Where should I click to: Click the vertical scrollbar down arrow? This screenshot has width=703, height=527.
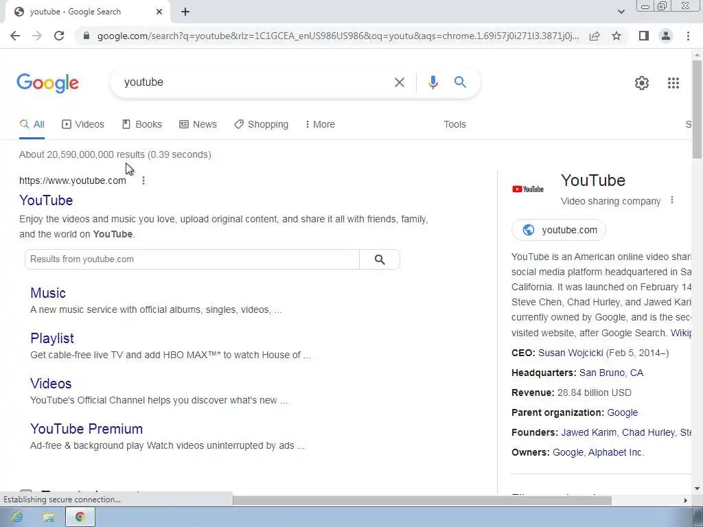697,489
